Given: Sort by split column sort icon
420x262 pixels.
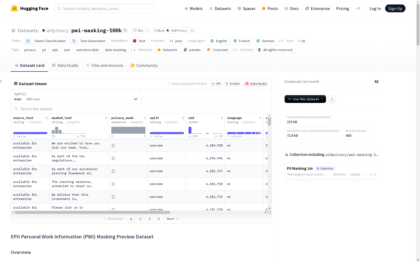Looking at the screenshot, I should click(x=183, y=118).
